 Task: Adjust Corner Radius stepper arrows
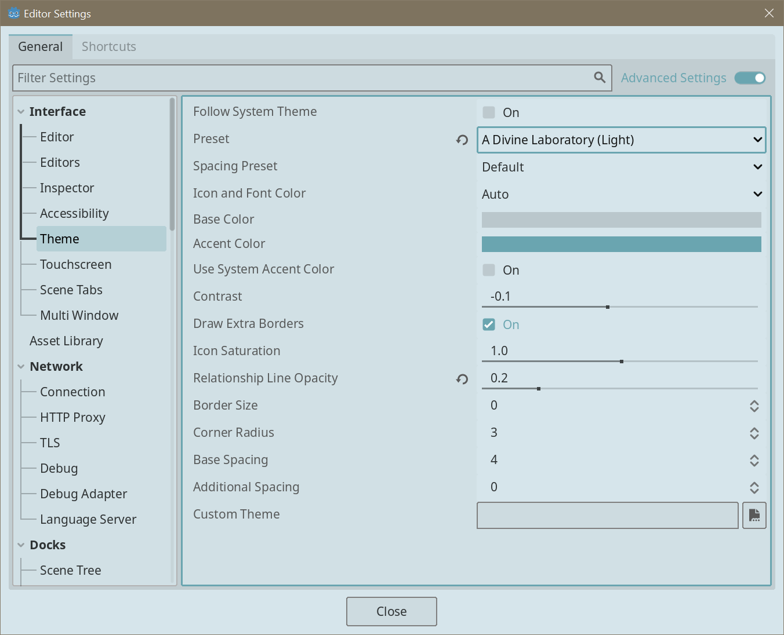(754, 433)
